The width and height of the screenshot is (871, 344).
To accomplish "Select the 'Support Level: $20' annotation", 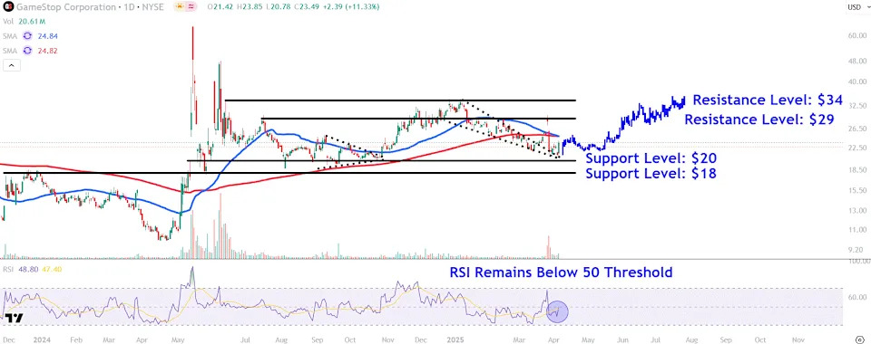I will (x=651, y=158).
